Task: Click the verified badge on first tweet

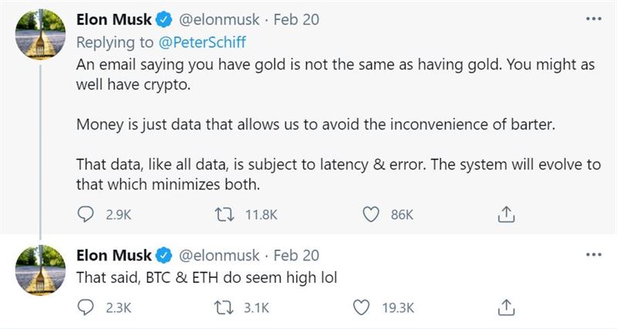Action: coord(164,20)
